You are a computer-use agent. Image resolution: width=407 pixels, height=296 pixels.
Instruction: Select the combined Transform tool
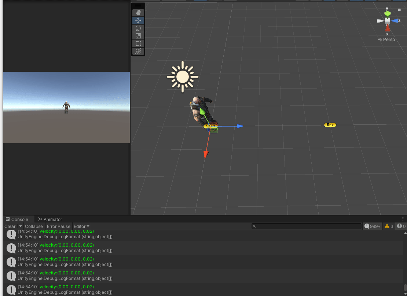138,51
